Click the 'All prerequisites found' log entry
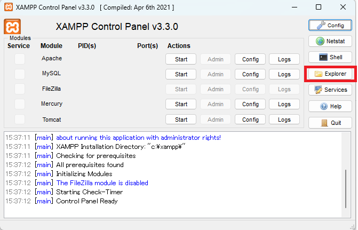This screenshot has width=358, height=230. click(x=90, y=165)
